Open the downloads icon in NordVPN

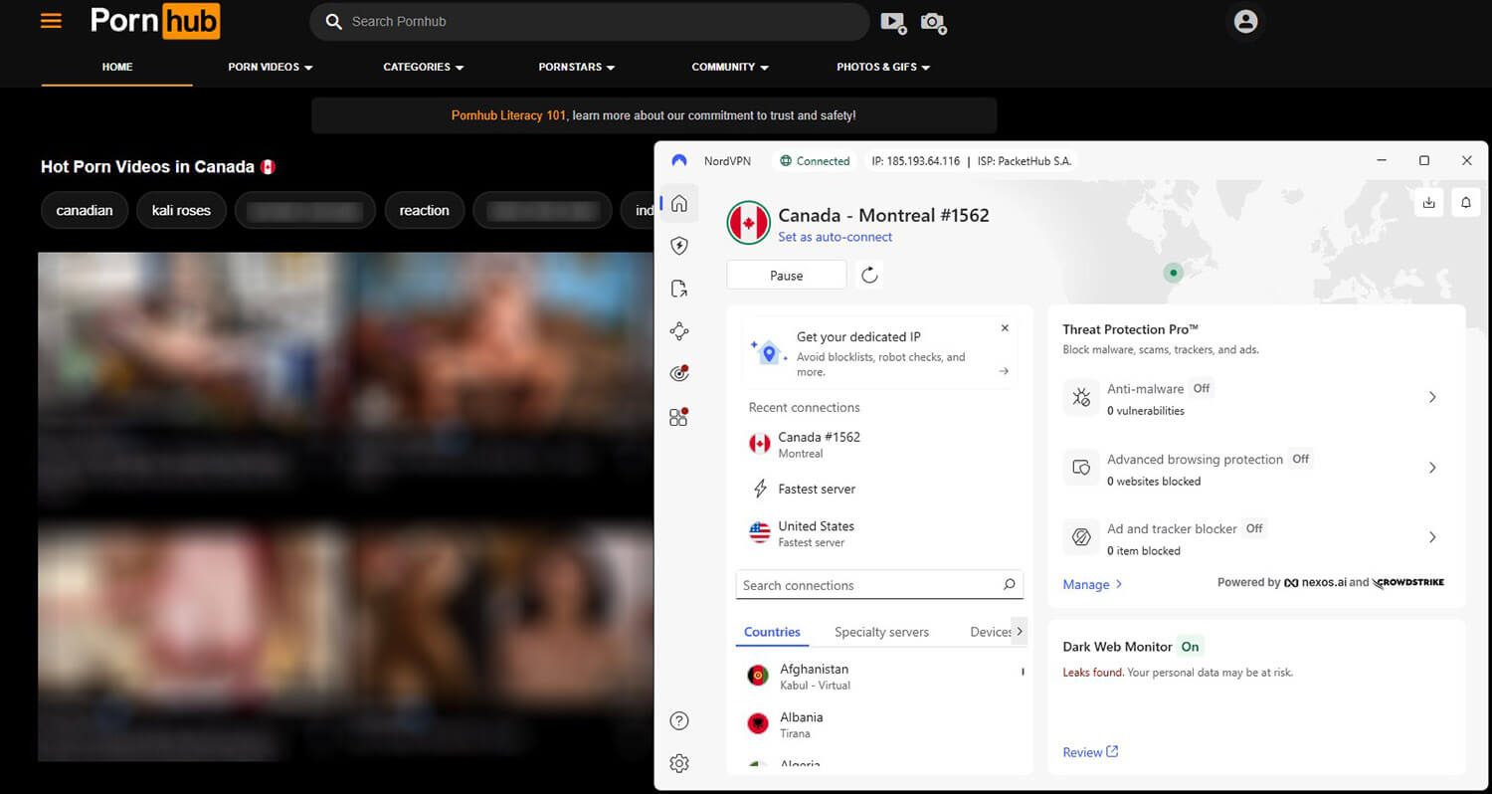(x=1429, y=202)
